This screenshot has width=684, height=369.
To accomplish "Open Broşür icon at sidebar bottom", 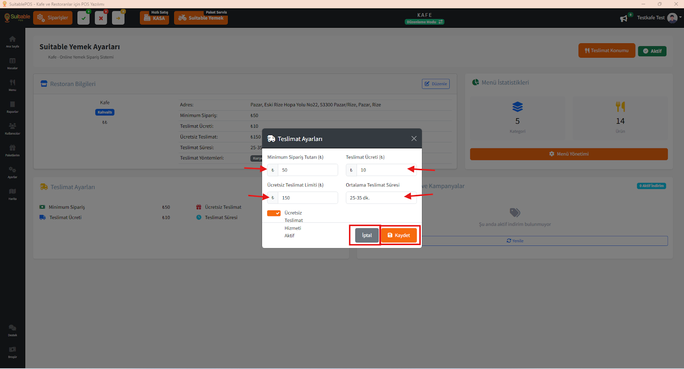I will (12, 350).
